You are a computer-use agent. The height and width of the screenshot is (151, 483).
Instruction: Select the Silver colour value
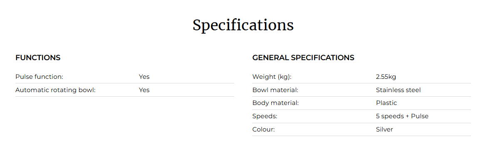coord(384,129)
